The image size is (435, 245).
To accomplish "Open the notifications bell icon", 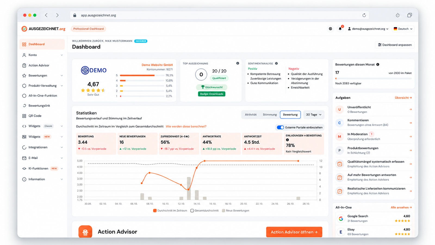I will coord(340,29).
